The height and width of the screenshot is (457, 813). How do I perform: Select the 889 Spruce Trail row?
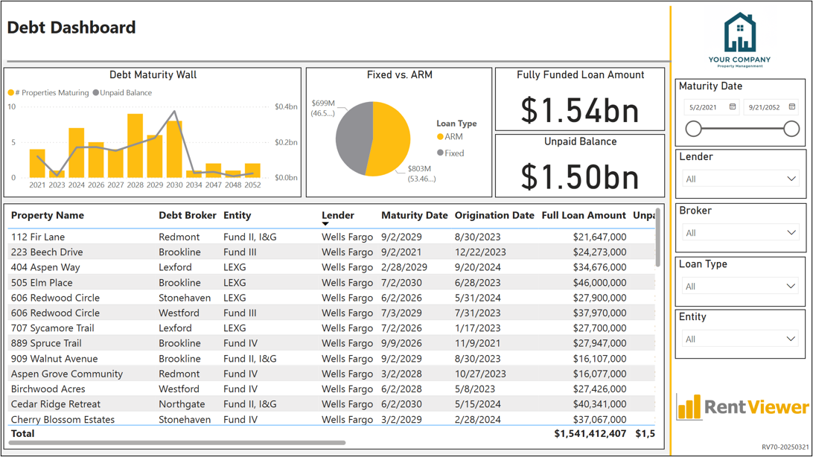(x=332, y=343)
